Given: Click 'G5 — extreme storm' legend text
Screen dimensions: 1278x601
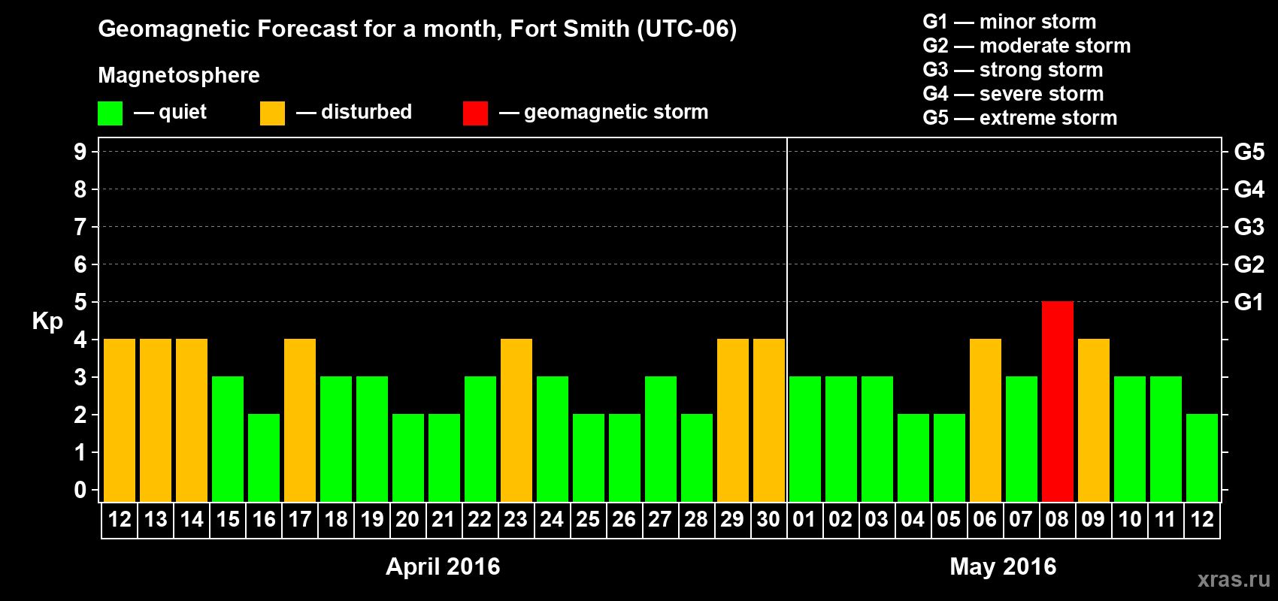Looking at the screenshot, I should (1020, 118).
